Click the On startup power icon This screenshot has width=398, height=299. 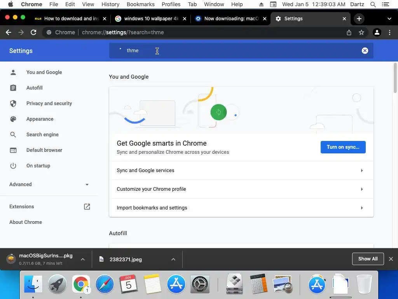pyautogui.click(x=13, y=166)
